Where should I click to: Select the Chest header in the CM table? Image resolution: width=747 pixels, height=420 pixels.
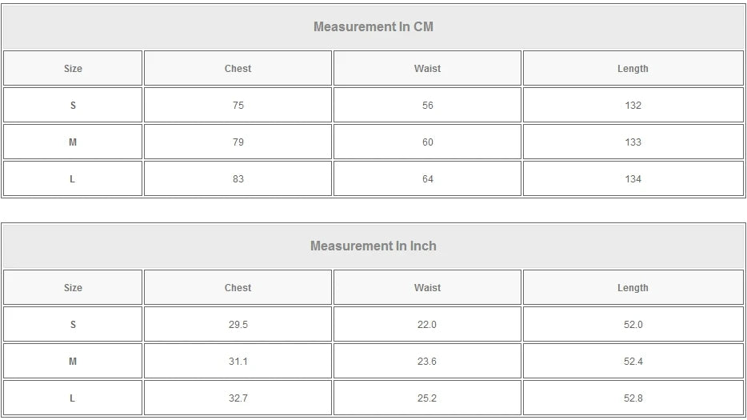238,69
